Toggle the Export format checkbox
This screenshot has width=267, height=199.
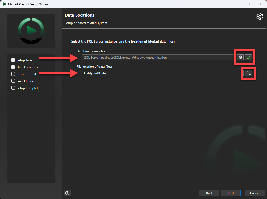pos(13,74)
